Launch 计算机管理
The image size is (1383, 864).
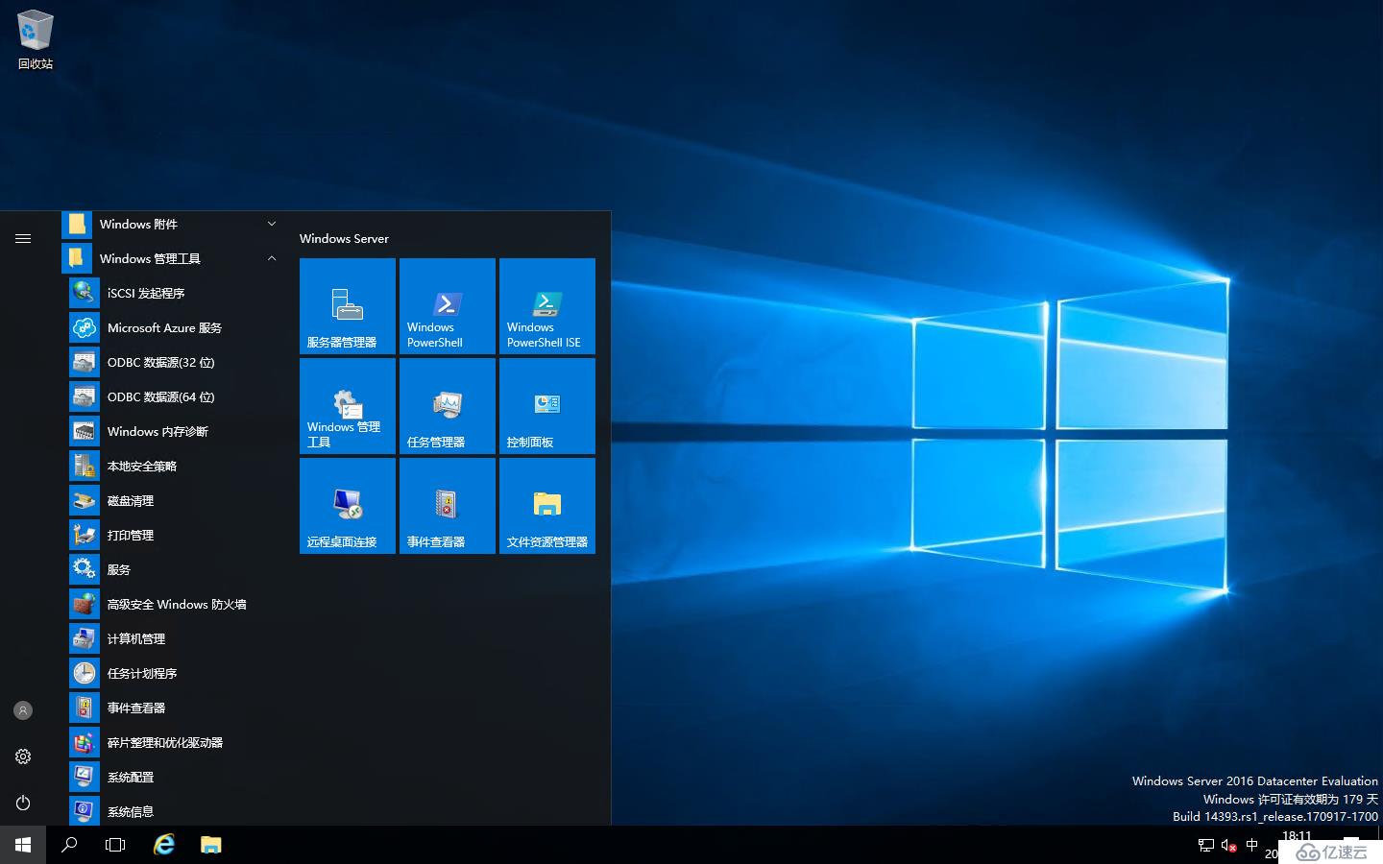[x=173, y=638]
